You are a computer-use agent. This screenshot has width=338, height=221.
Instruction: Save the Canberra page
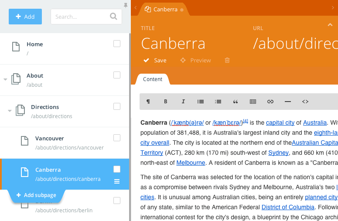(155, 61)
